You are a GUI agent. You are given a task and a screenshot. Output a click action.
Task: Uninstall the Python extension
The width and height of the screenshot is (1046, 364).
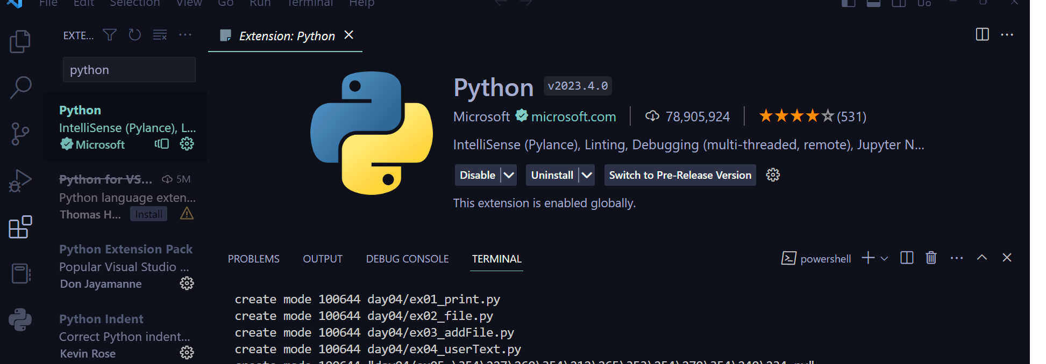[x=552, y=175]
